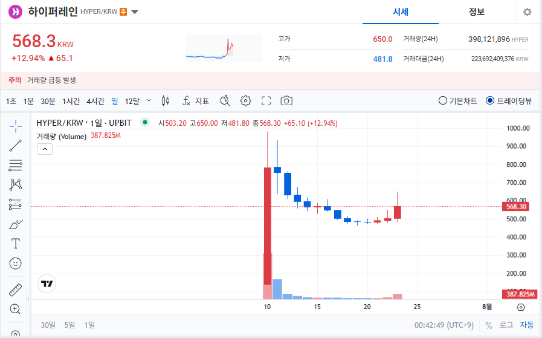Toggle fullscreen chart mode

click(x=266, y=100)
